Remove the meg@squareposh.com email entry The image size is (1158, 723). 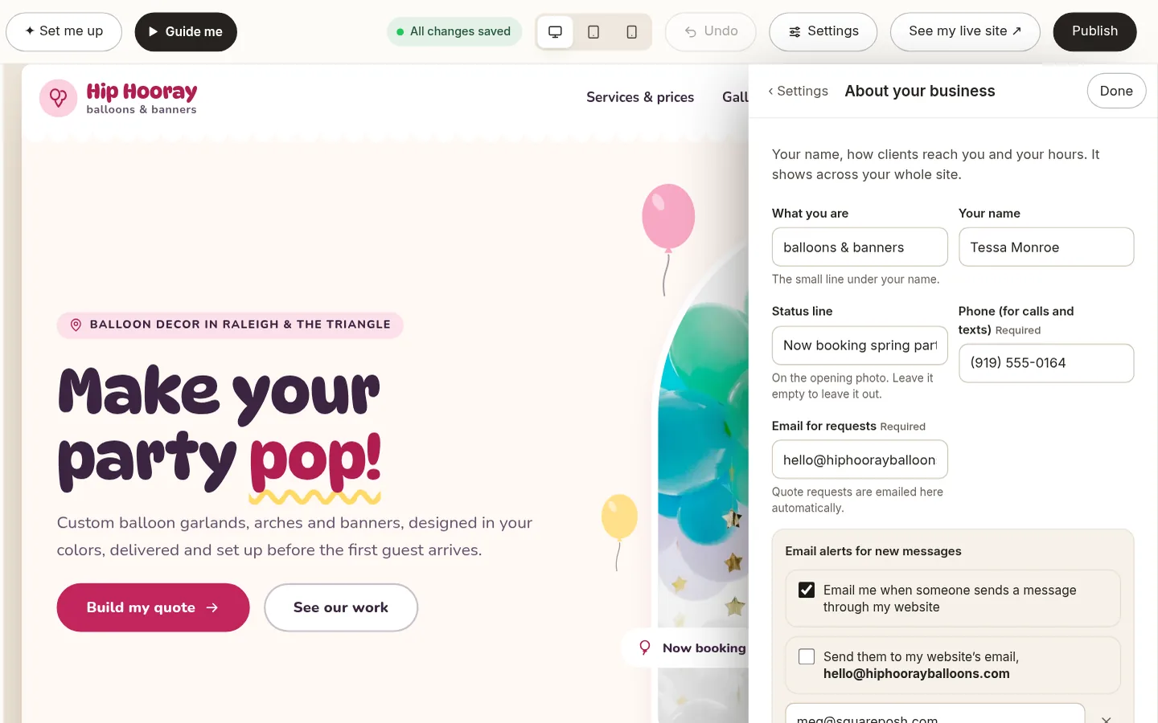[1107, 718]
